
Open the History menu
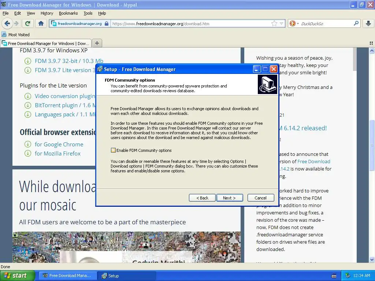point(47,13)
